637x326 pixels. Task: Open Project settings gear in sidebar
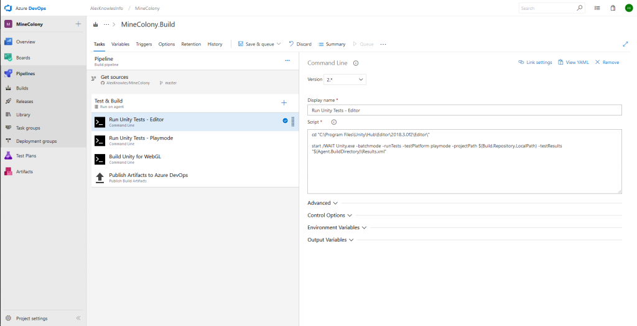[x=9, y=318]
